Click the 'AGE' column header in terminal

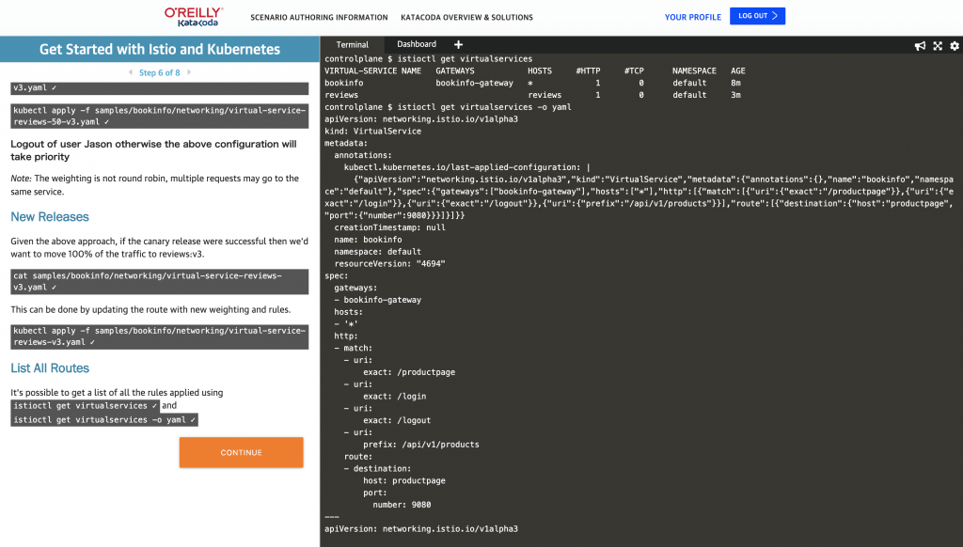pos(738,71)
